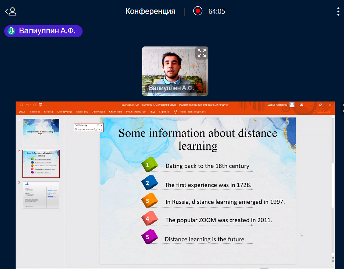Click the Redo icon in quick access
Screen dimensions: 344x269
coord(34,105)
